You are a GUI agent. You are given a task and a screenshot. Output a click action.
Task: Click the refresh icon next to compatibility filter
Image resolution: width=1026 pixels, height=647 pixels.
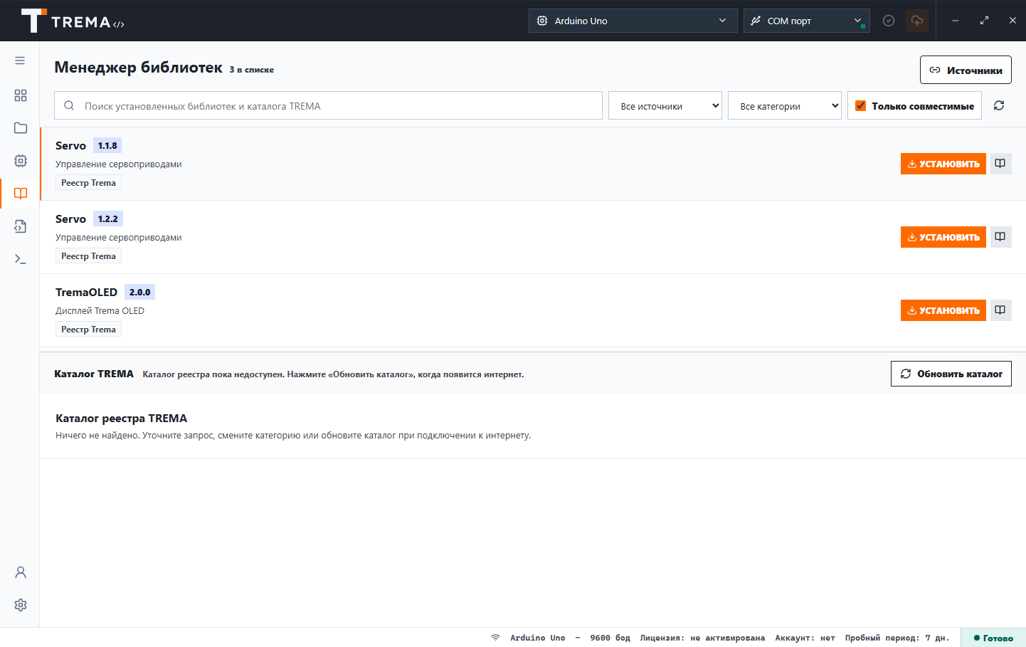tap(999, 105)
